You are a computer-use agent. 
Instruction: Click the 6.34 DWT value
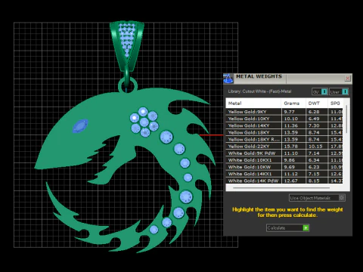tap(314, 160)
